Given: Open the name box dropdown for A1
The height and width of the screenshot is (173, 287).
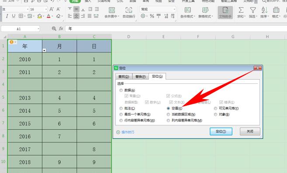Looking at the screenshot, I should 38,29.
